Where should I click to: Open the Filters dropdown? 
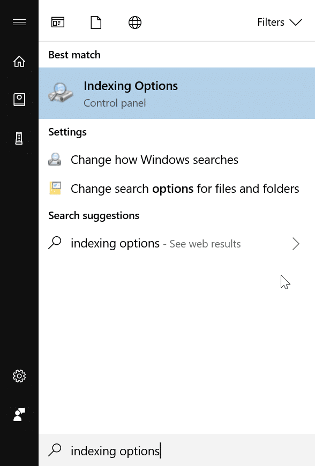tap(280, 22)
